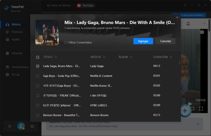
Task: Check the Benson Boone - Beautiful row
Action: [x=38, y=115]
